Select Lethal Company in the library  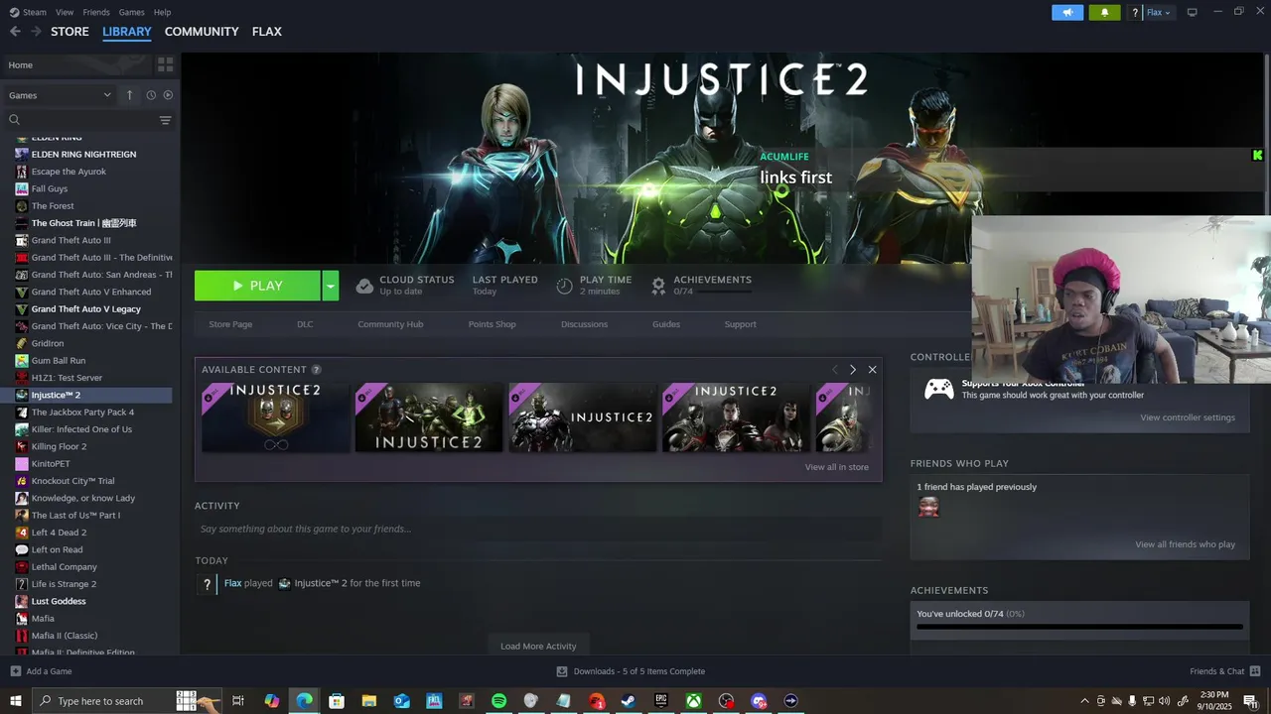pyautogui.click(x=64, y=567)
